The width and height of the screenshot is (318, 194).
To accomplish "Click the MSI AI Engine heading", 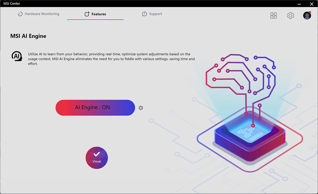I will pos(28,36).
